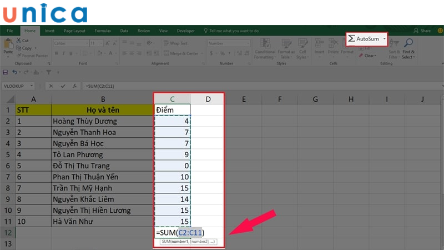Viewport: 444px width, 250px height.
Task: Click the Share button
Action: 423,31
